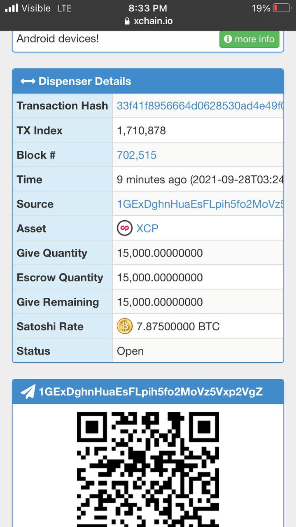
Task: Tap the lock icon beside xchain.io
Action: pos(127,21)
